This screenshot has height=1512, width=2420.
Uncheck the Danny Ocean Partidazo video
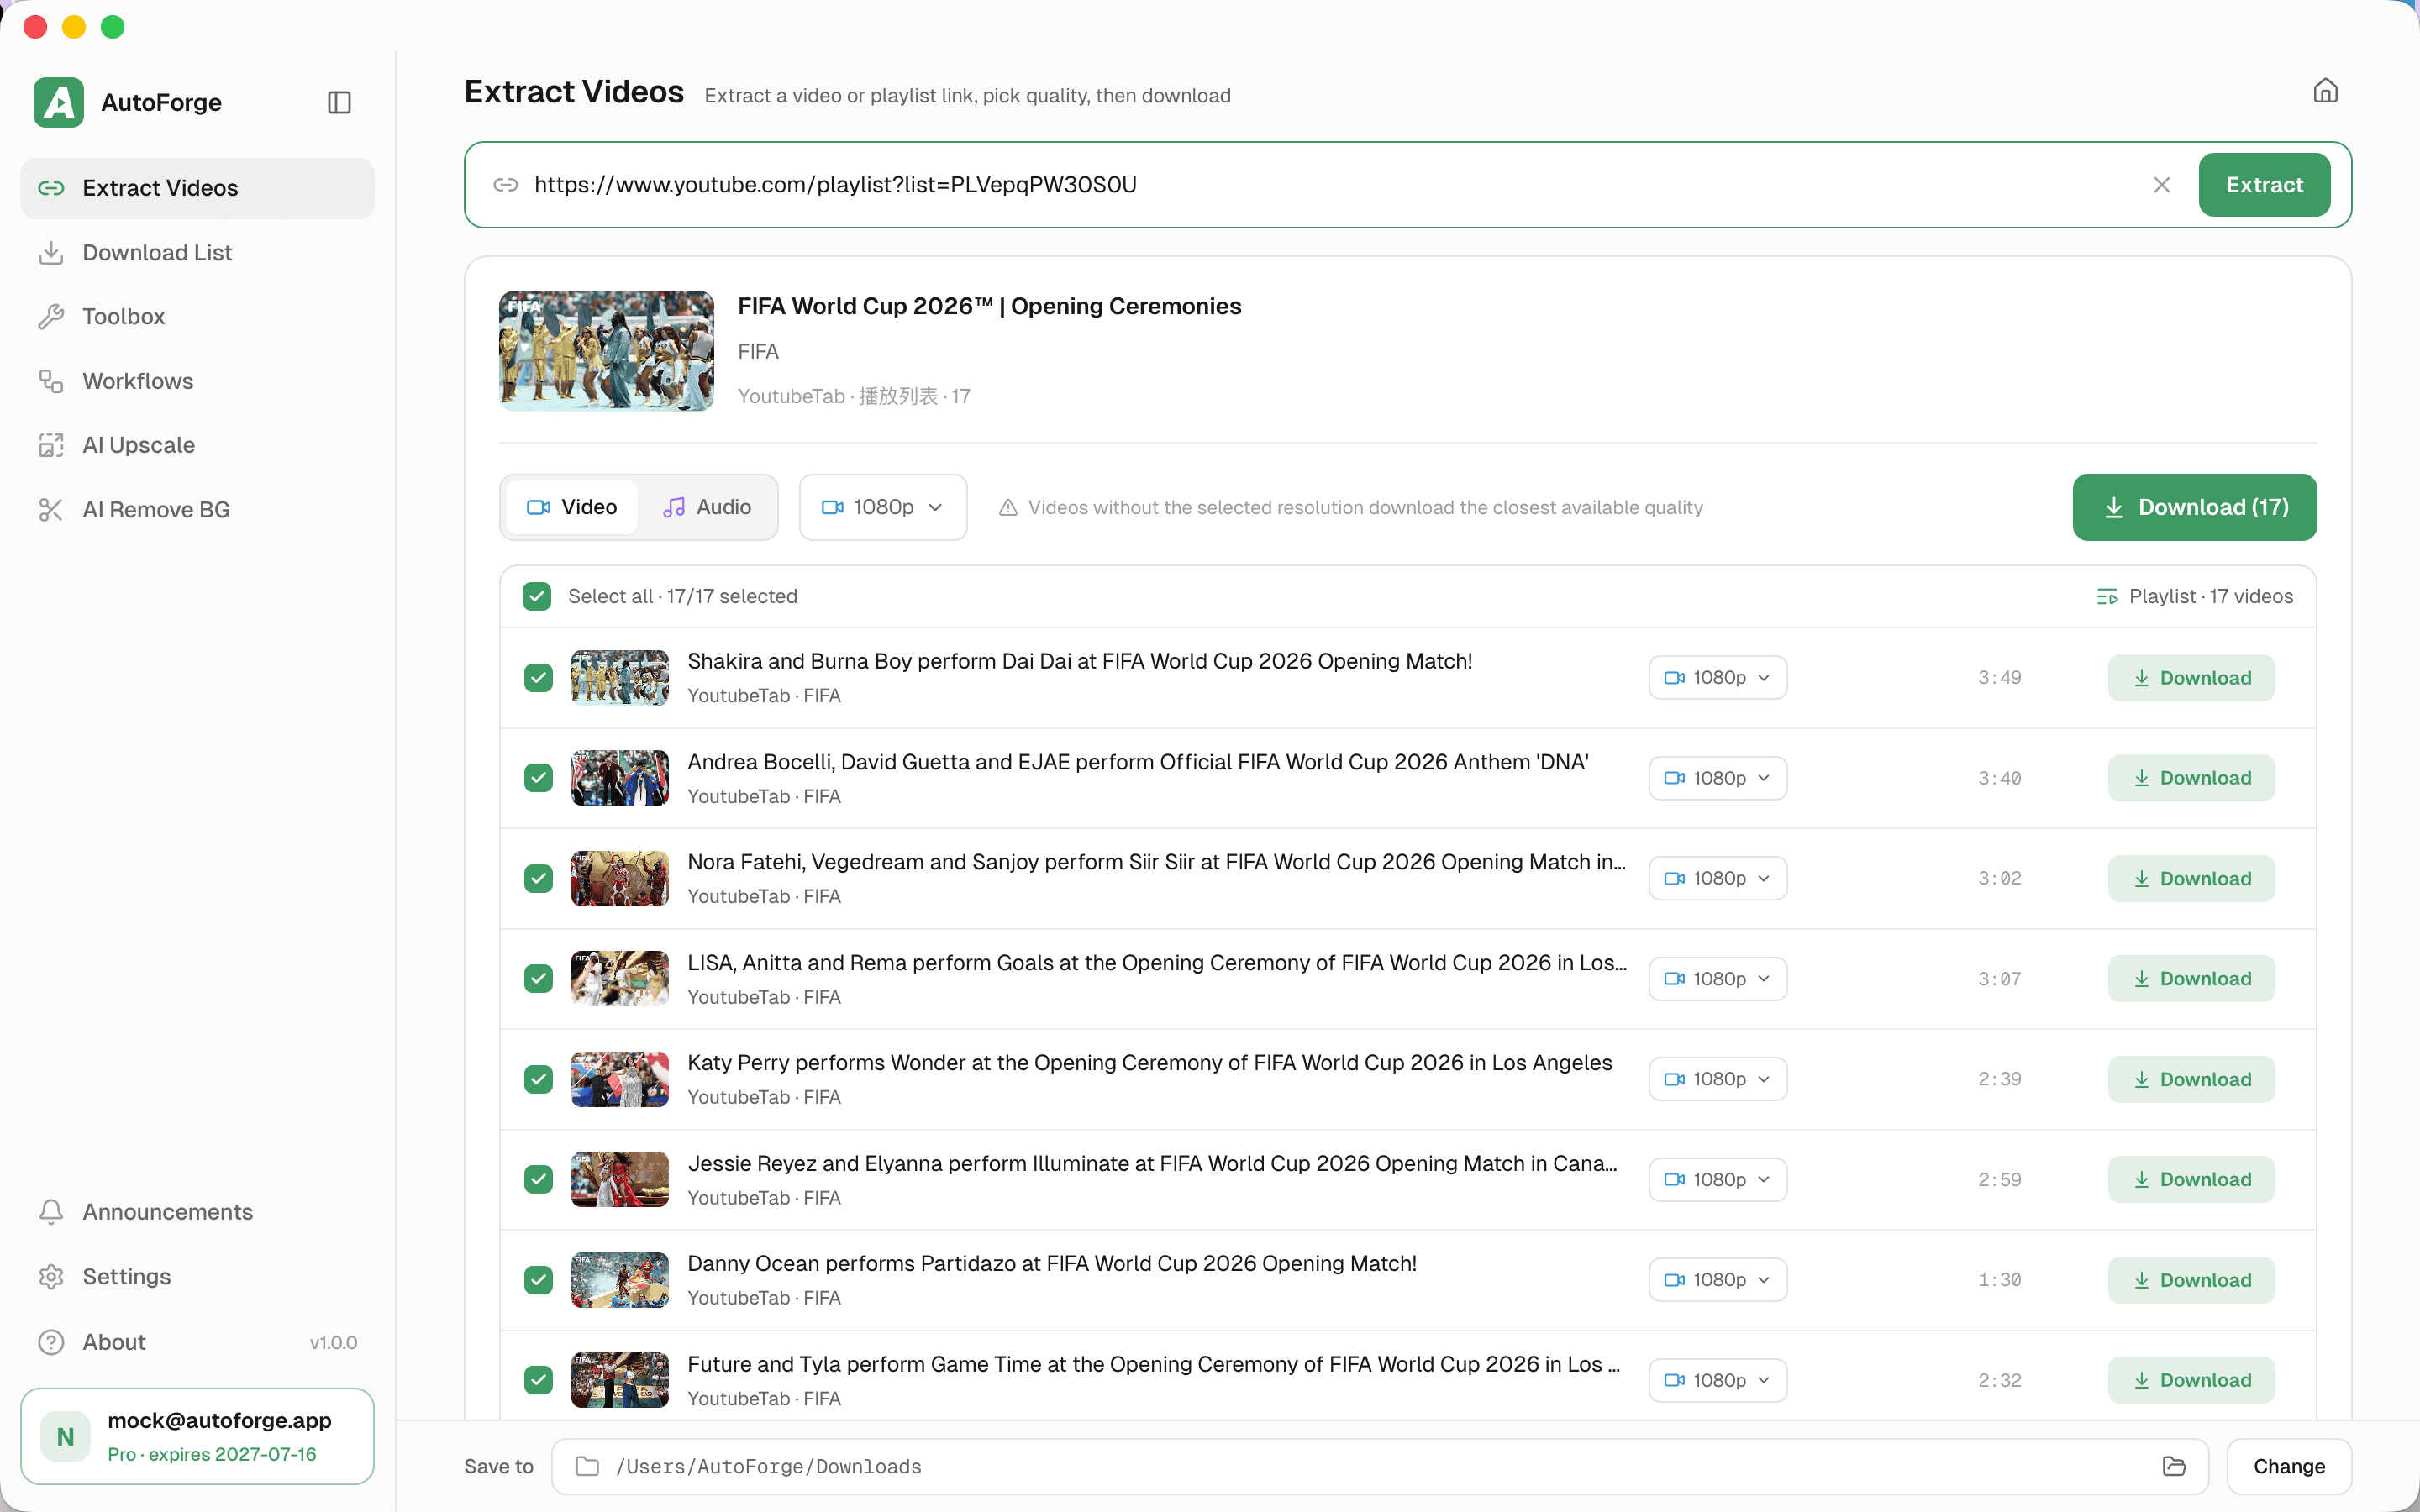tap(539, 1280)
